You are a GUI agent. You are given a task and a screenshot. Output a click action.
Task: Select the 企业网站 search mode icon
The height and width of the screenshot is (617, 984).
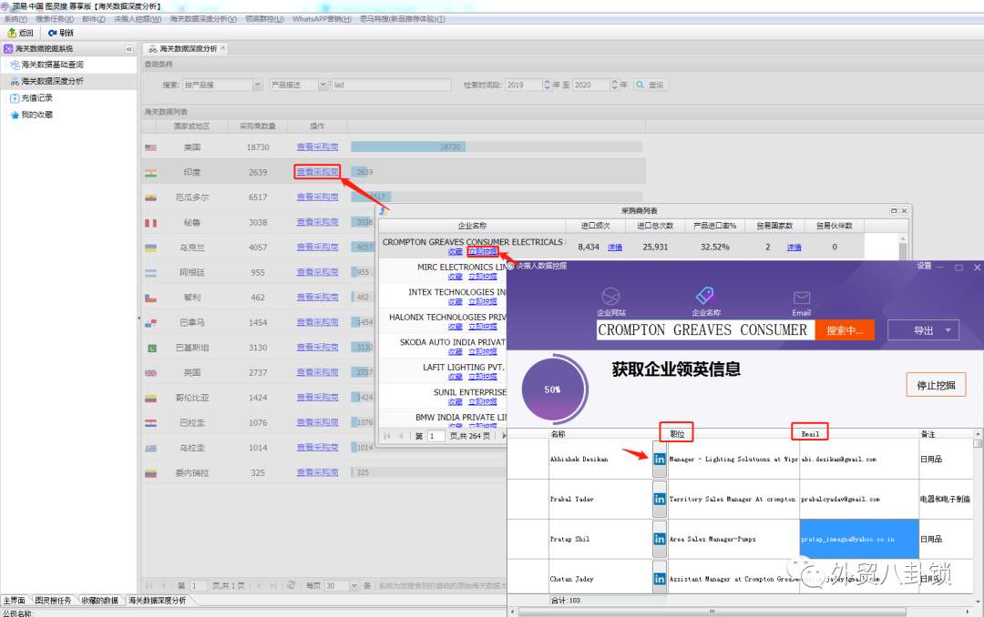610,296
